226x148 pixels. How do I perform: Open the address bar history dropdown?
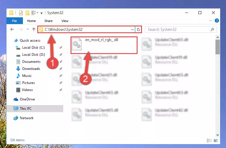[x=133, y=30]
